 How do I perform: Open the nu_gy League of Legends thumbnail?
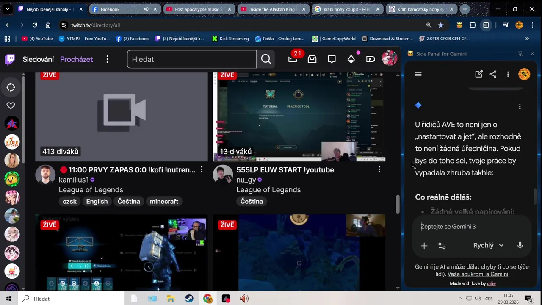pyautogui.click(x=299, y=116)
